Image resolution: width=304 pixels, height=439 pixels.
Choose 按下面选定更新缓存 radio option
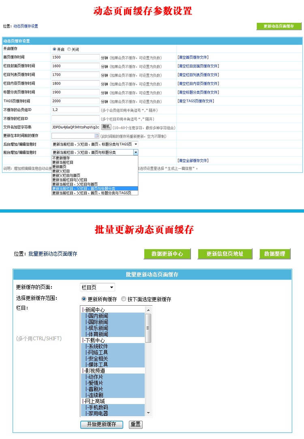coord(124,299)
